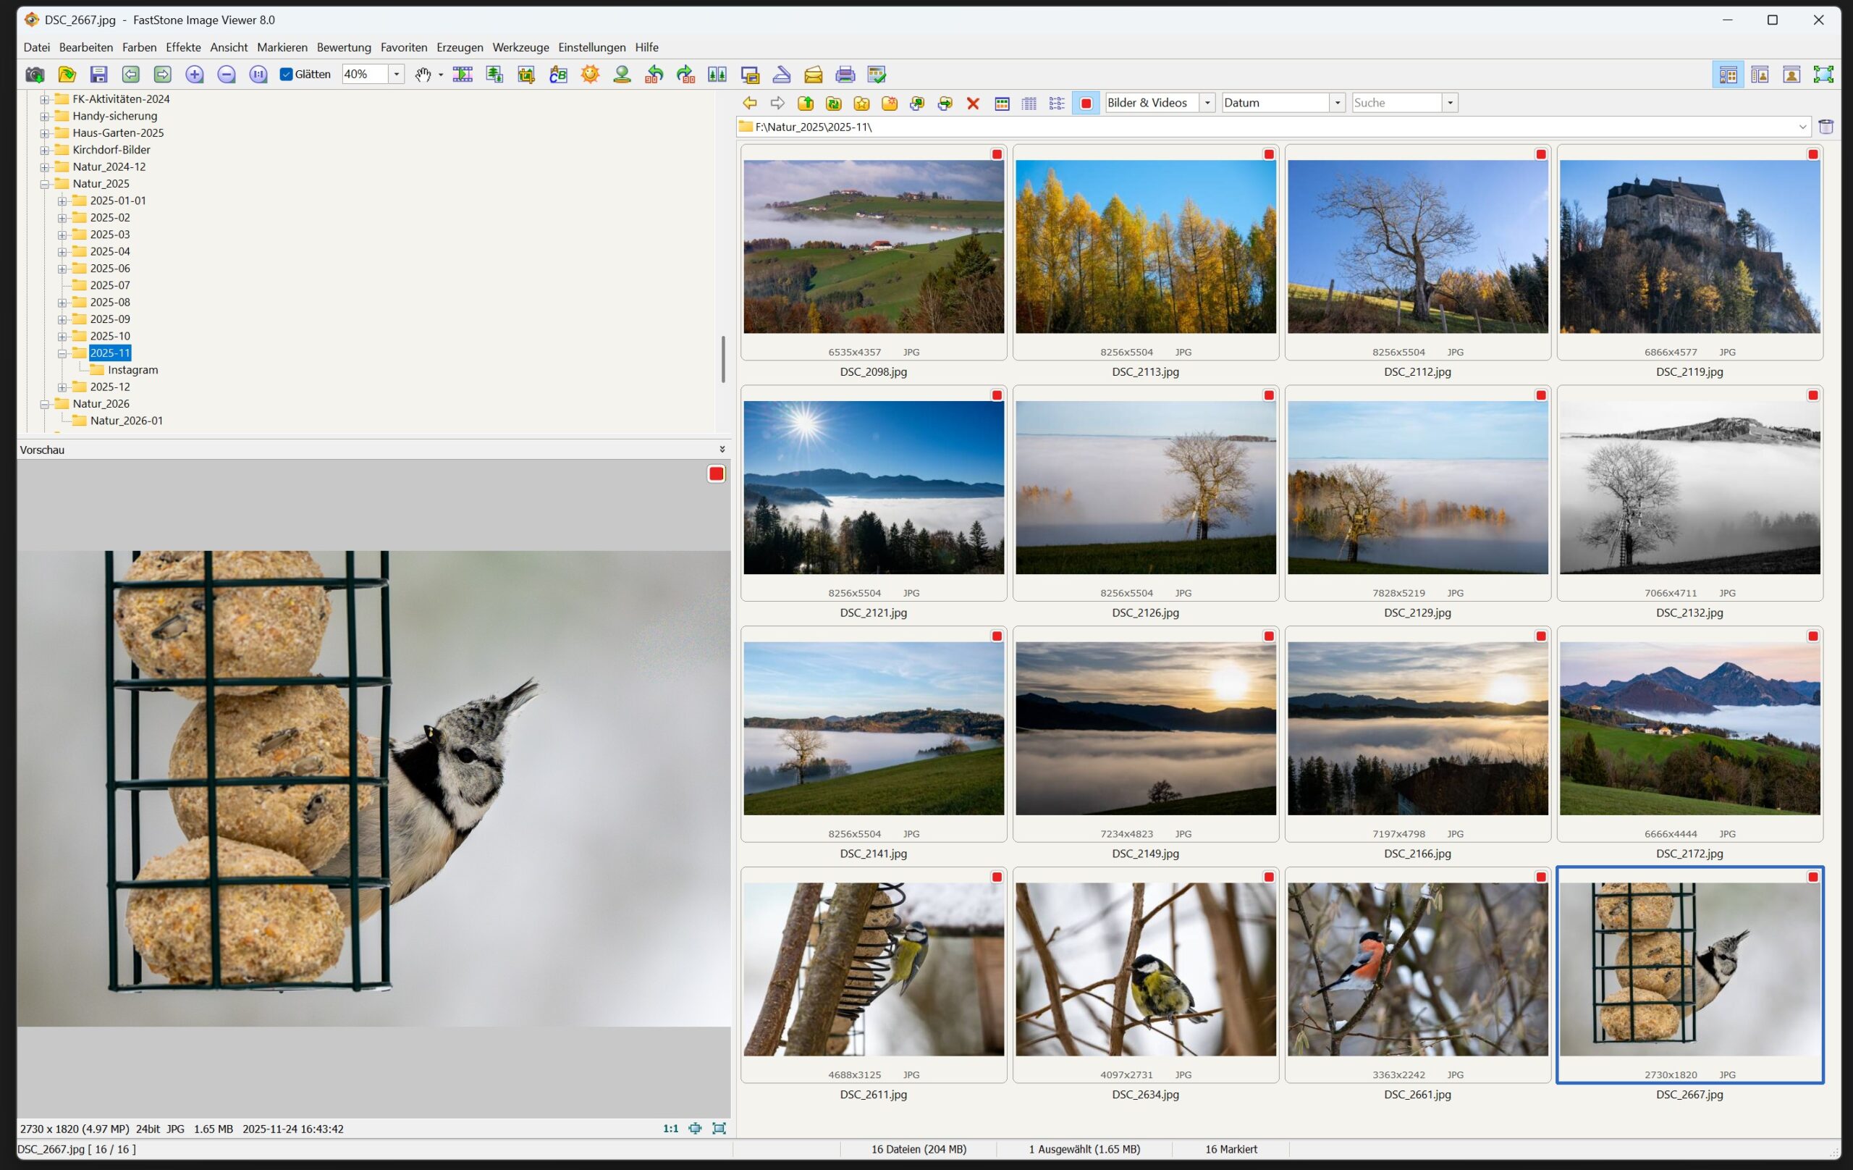Viewport: 1853px width, 1170px height.
Task: Open the Werkzeuge menu
Action: tap(520, 48)
